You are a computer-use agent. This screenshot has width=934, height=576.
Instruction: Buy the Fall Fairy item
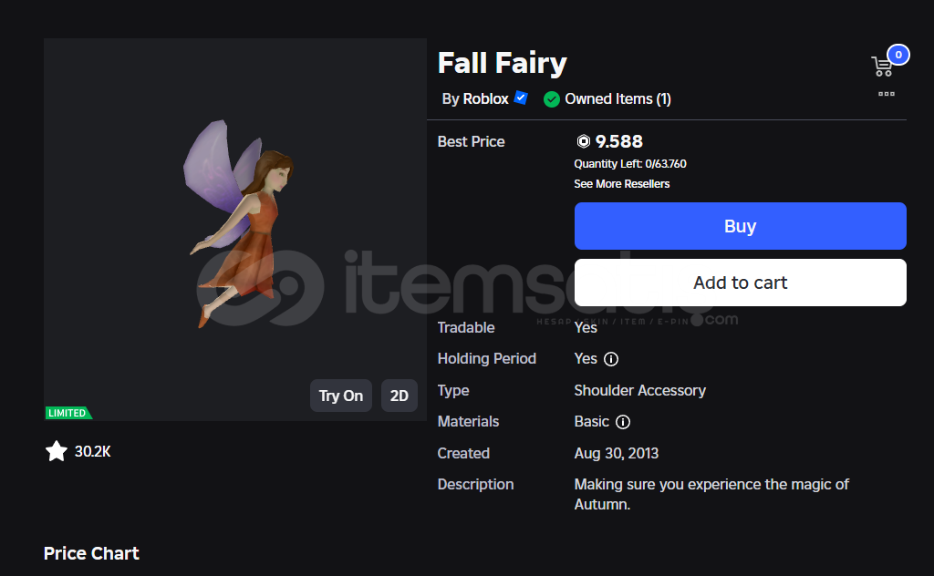pos(740,226)
